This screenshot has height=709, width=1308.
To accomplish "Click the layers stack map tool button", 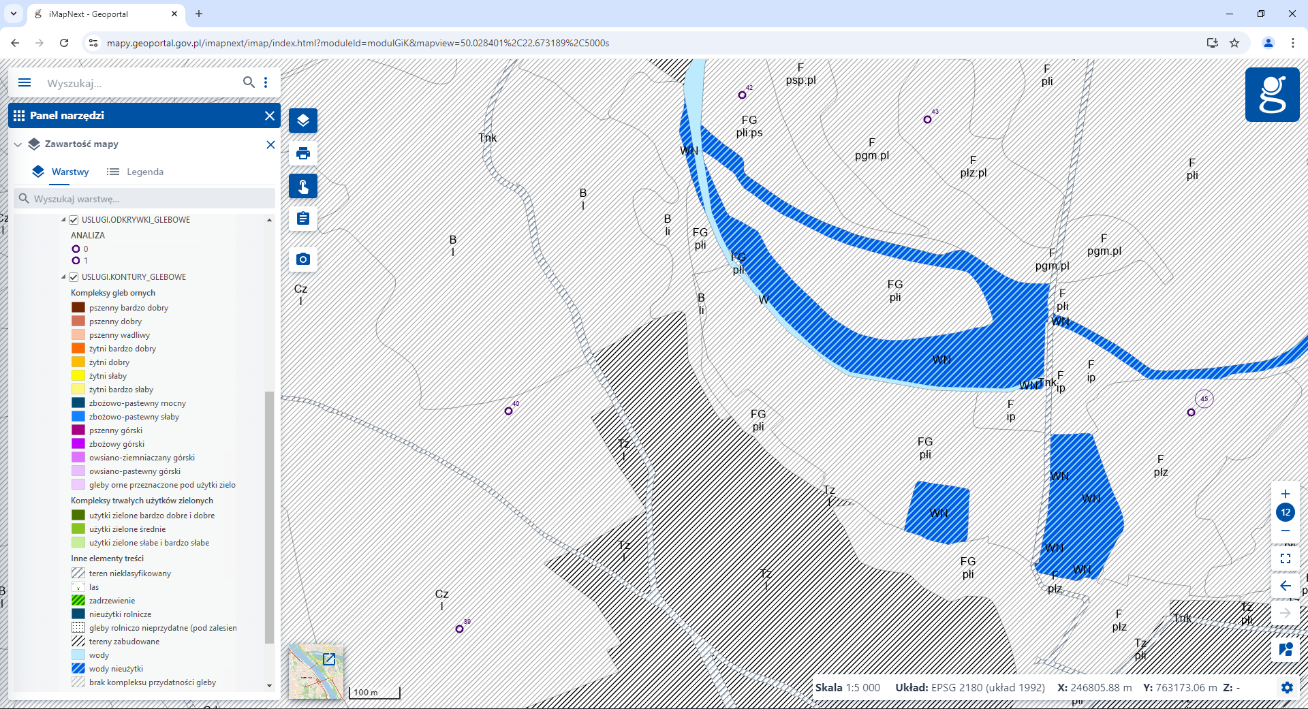I will pyautogui.click(x=303, y=121).
